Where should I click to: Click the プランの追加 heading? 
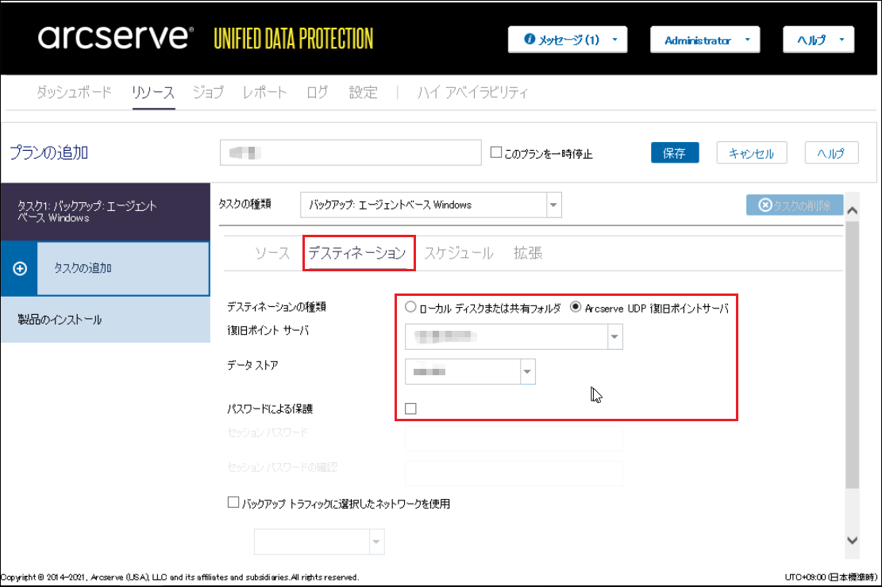49,152
